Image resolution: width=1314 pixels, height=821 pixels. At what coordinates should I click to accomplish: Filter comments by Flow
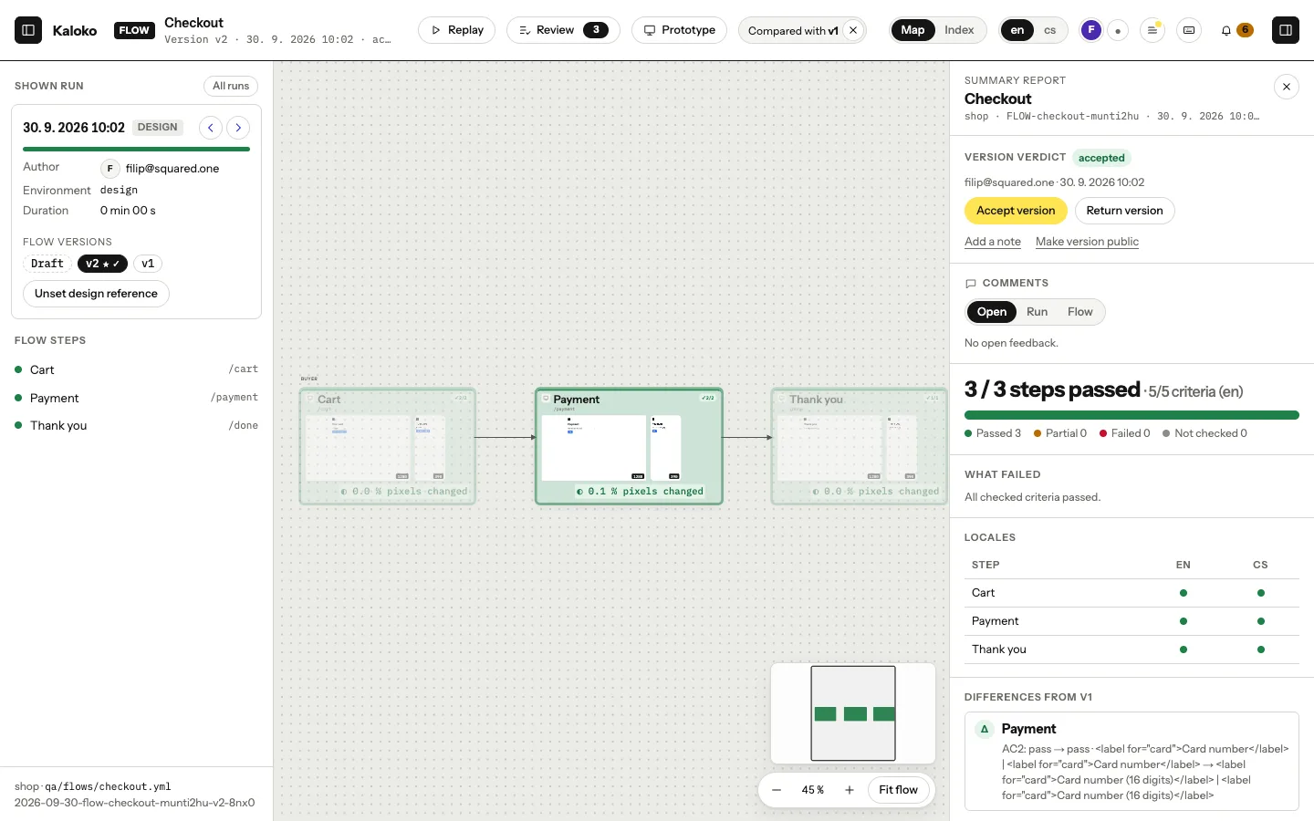(1080, 312)
